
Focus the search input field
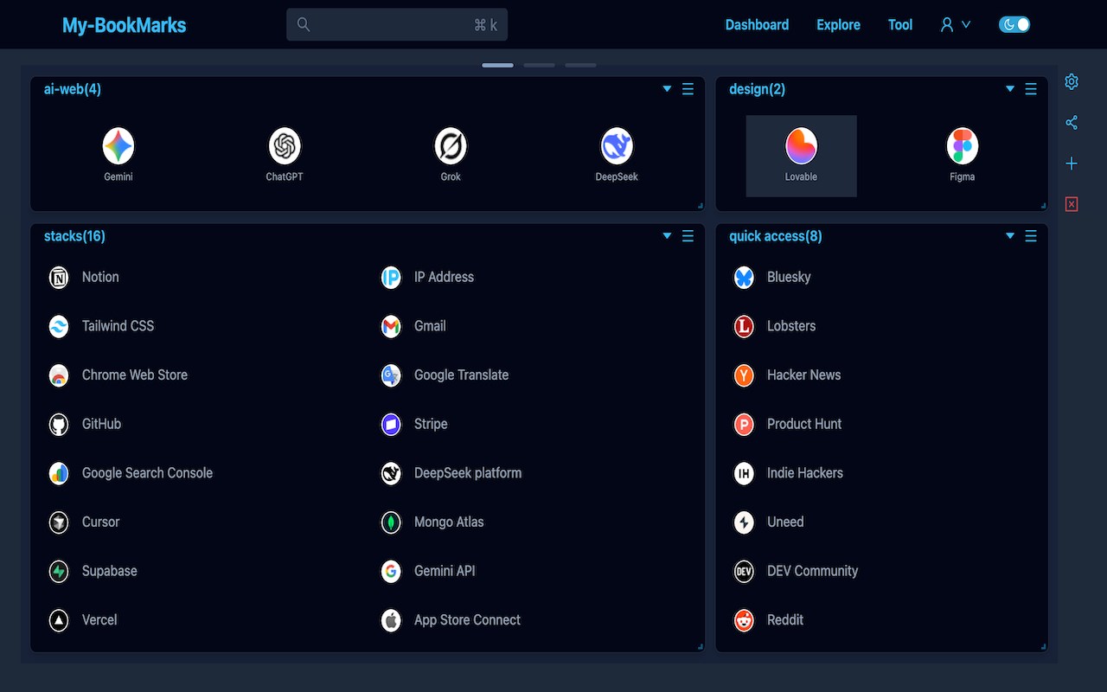click(x=397, y=24)
